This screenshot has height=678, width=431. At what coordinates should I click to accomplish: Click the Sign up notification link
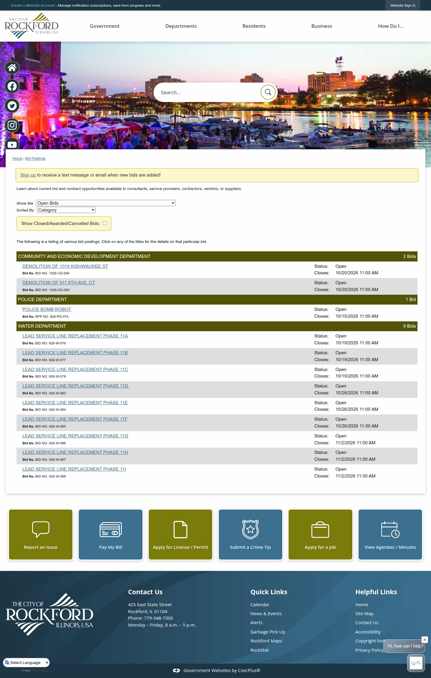point(28,175)
